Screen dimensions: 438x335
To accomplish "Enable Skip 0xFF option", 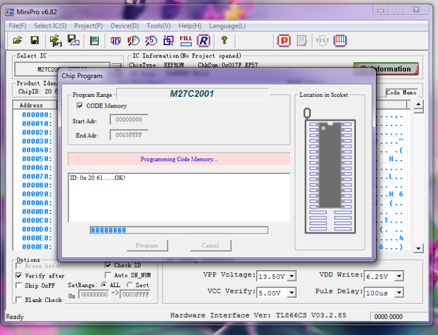I will [x=19, y=285].
